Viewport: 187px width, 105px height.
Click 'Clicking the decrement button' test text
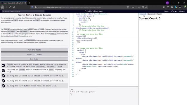pyautogui.click(x=35, y=81)
